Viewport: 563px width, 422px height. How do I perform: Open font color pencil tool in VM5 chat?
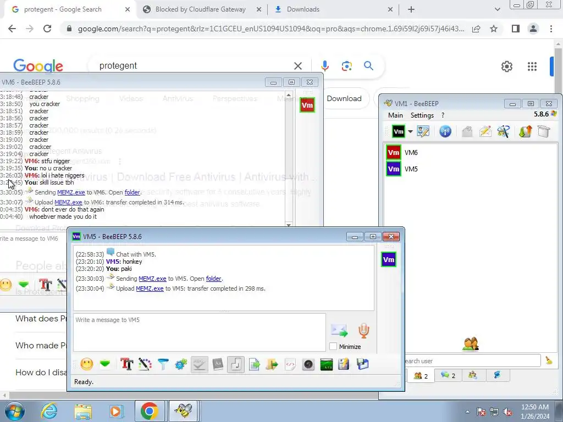click(145, 364)
